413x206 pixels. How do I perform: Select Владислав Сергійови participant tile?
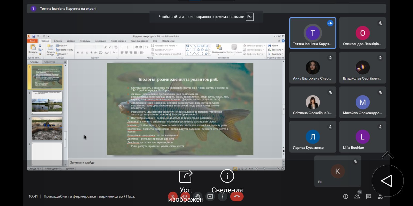click(x=363, y=67)
